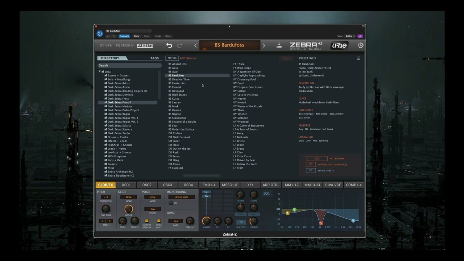Select the Dark Zebra Rogue folder
The width and height of the screenshot is (464, 261).
(119, 114)
